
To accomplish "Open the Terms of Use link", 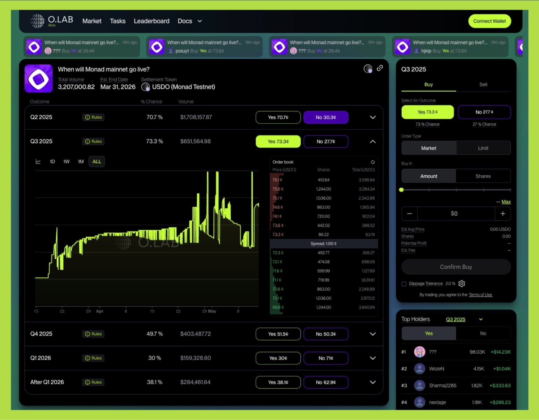I will [480, 294].
